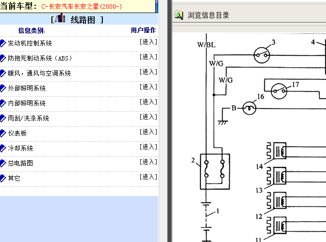Click the pencil icon beside 仪表板

[3, 133]
